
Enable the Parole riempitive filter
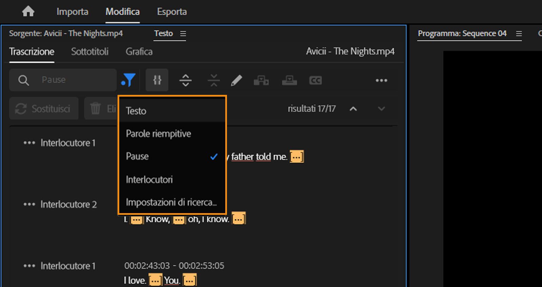click(x=159, y=134)
